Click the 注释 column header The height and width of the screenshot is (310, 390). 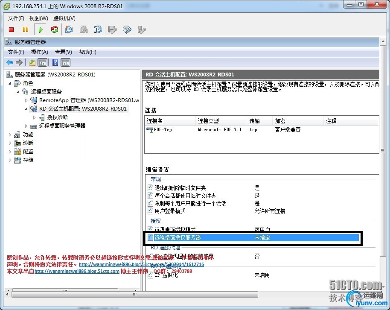click(351, 121)
